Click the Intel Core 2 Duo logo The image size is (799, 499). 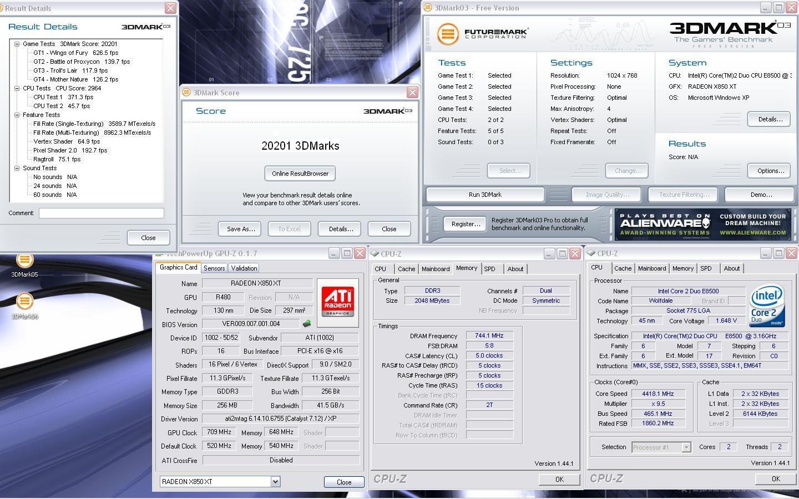pyautogui.click(x=767, y=306)
